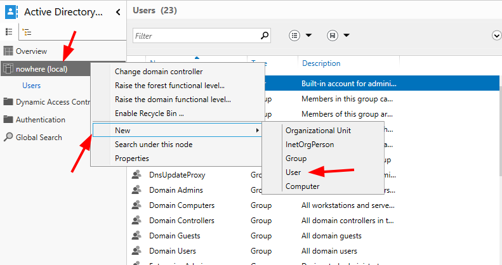This screenshot has height=265, width=502.
Task: Click the DnsUpdateProxy group icon
Action: [136, 174]
